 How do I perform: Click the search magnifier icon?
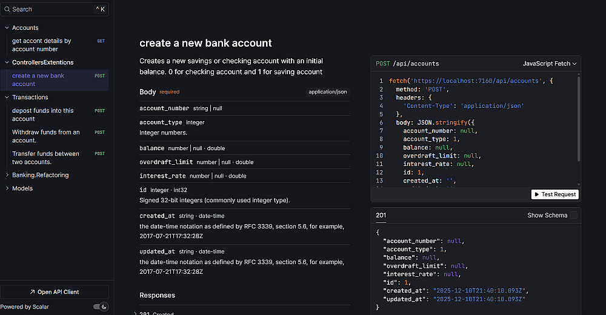coord(7,9)
